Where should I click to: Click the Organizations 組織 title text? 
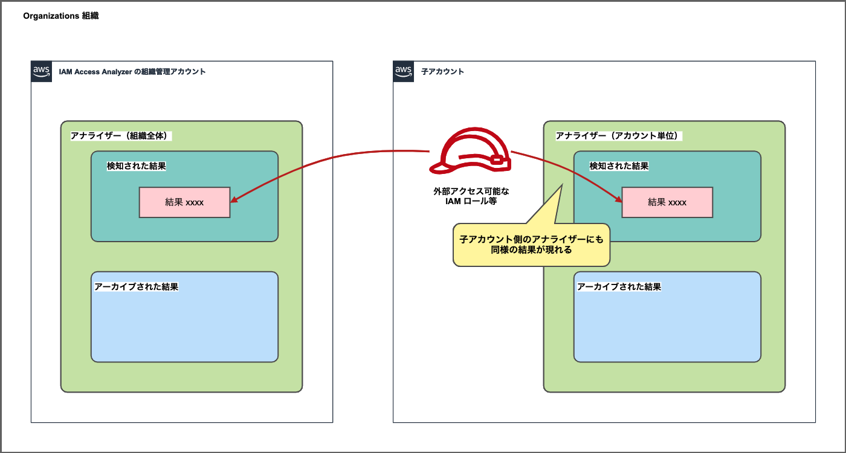60,16
